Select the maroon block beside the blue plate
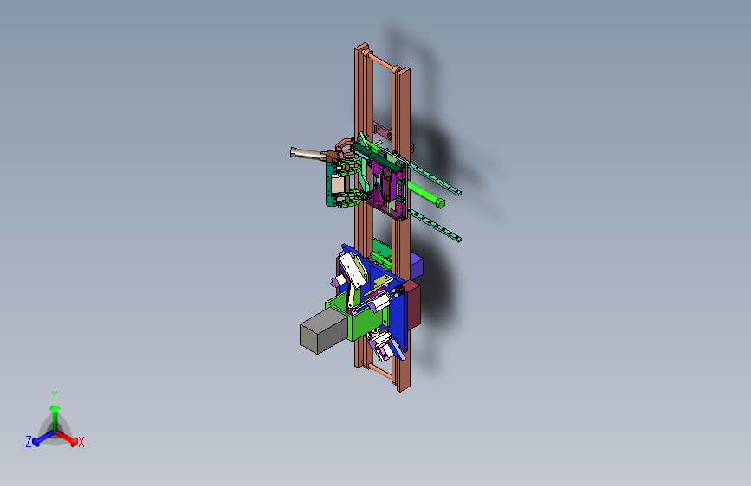 412,304
